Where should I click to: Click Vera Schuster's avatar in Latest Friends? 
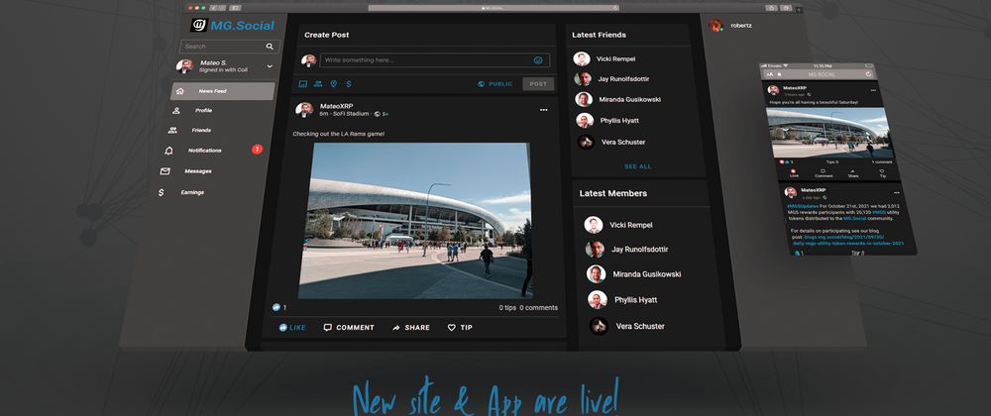click(586, 142)
